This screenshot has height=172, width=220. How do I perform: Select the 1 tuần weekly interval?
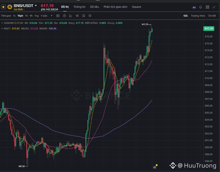[44, 16]
